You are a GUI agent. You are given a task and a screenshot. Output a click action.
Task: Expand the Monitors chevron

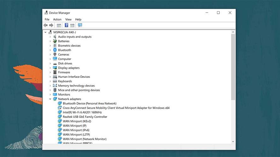pyautogui.click(x=50, y=95)
